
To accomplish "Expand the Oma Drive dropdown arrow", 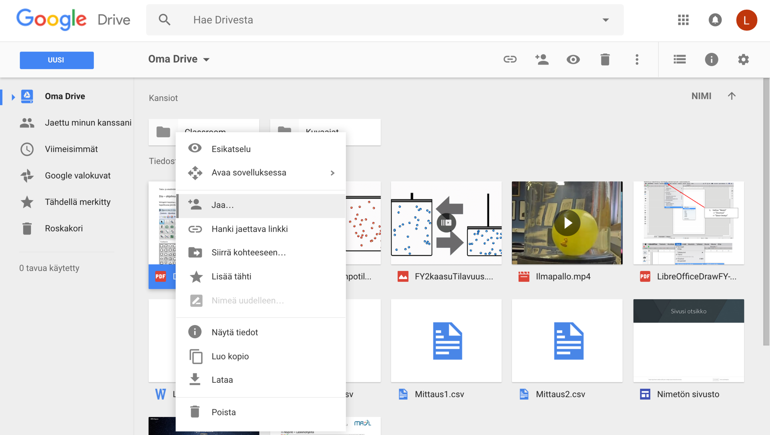I will pyautogui.click(x=206, y=60).
